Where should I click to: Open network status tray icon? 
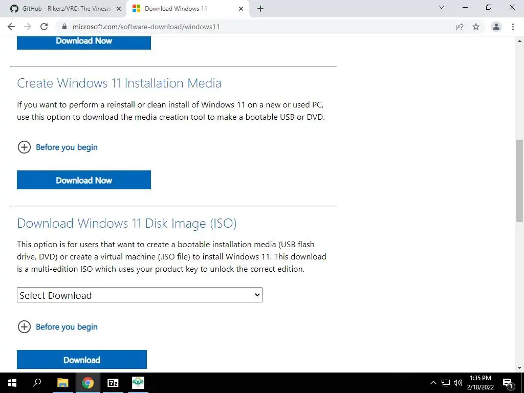point(446,383)
